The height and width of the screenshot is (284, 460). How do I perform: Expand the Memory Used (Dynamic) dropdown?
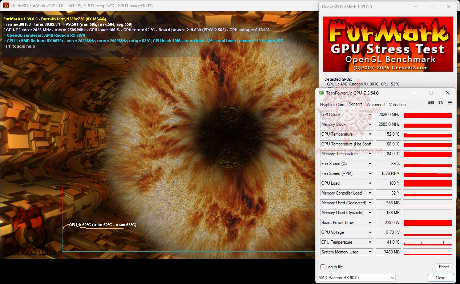pos(370,213)
